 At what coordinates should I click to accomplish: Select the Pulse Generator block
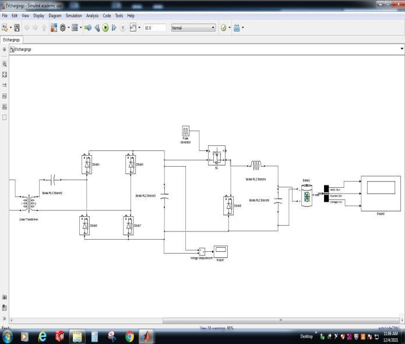(x=185, y=131)
